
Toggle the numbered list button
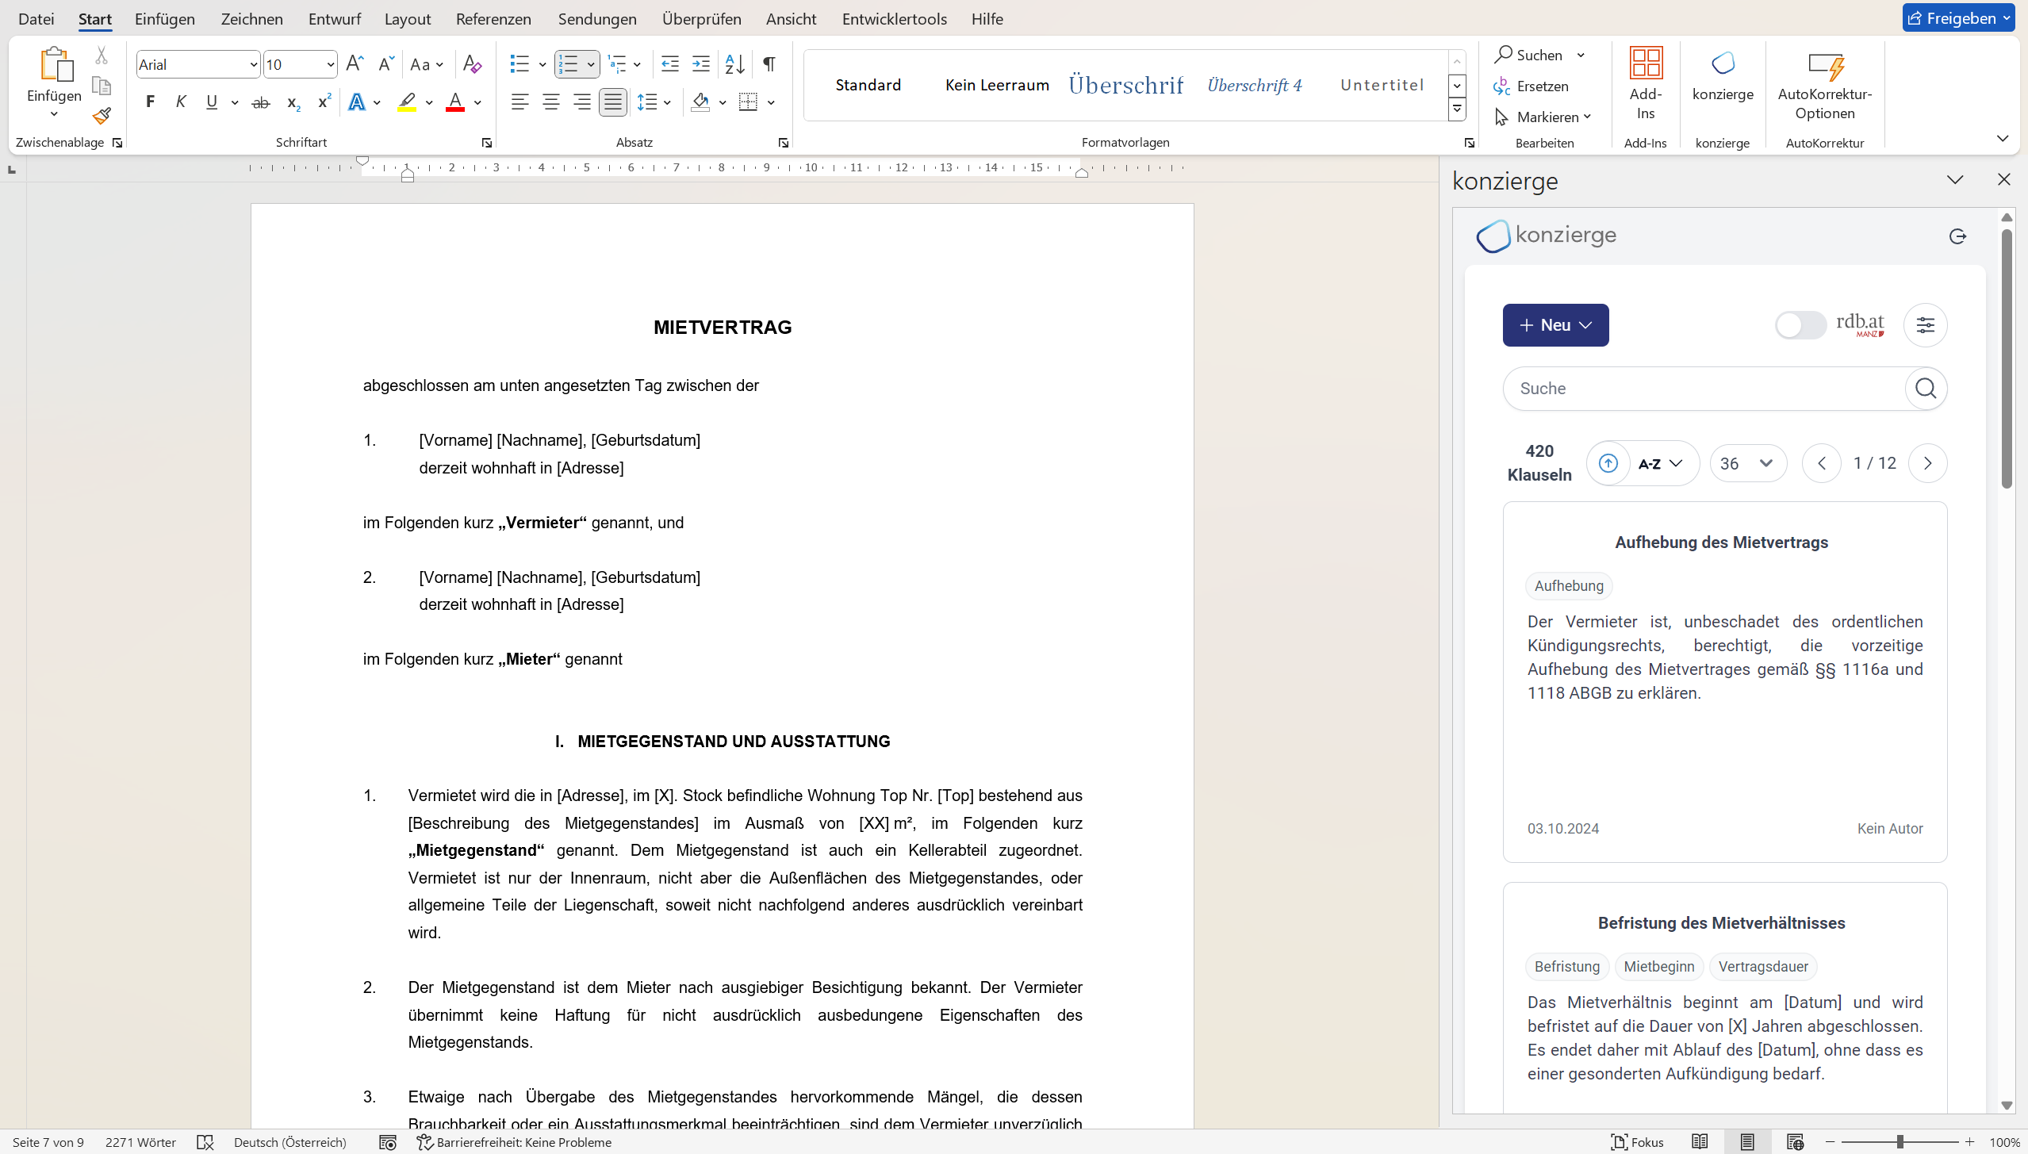click(x=568, y=63)
